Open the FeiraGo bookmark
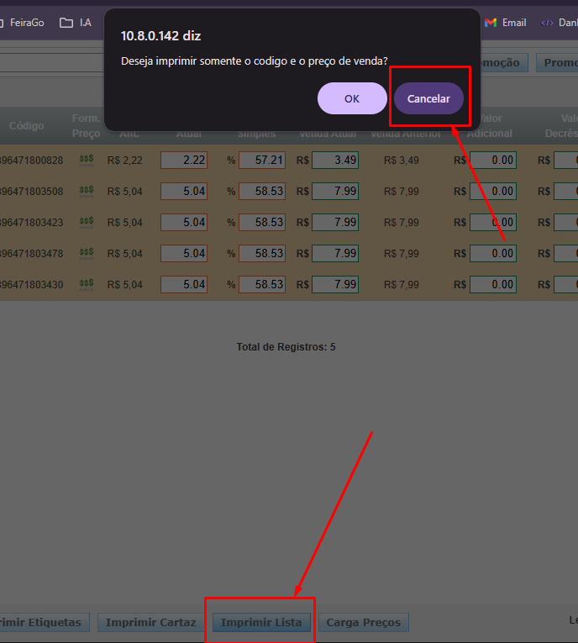The image size is (578, 643). [x=23, y=23]
